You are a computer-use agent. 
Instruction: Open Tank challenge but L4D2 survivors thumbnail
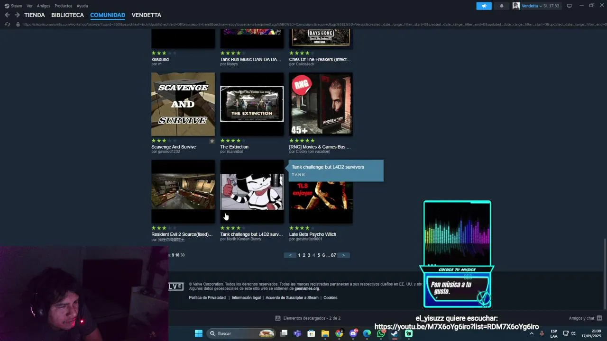pos(252,192)
